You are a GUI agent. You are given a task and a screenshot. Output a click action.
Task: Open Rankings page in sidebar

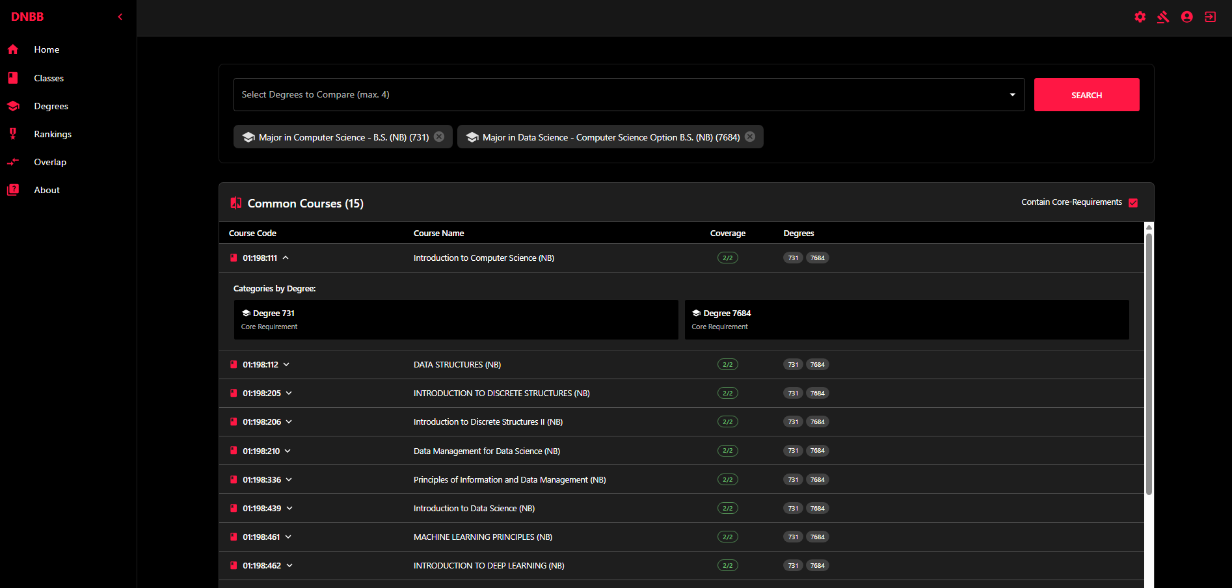(53, 134)
